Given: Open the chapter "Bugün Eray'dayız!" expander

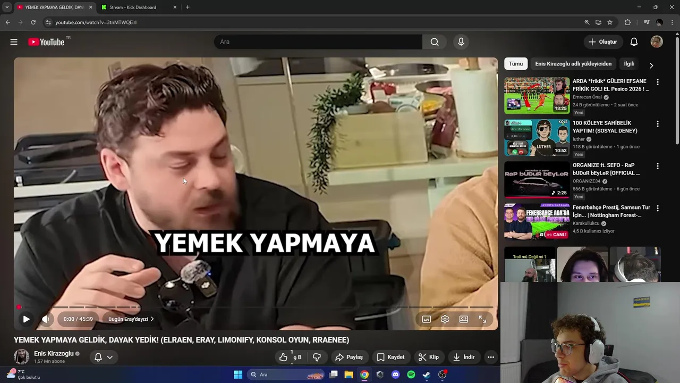Looking at the screenshot, I should click(131, 319).
